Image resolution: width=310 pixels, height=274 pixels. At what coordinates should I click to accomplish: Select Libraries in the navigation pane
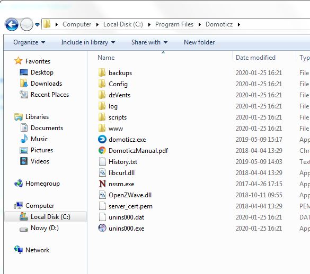tap(37, 117)
